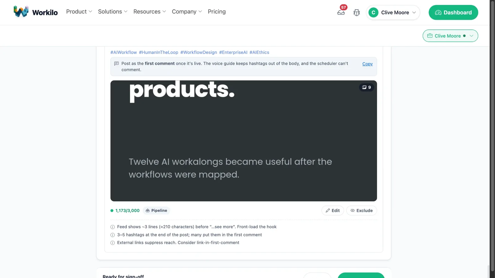Exclude this post from the batch
Image resolution: width=495 pixels, height=278 pixels.
coord(361,211)
